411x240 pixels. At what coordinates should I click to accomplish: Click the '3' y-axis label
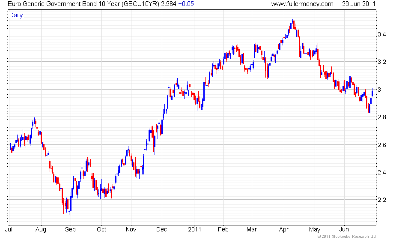click(x=379, y=90)
